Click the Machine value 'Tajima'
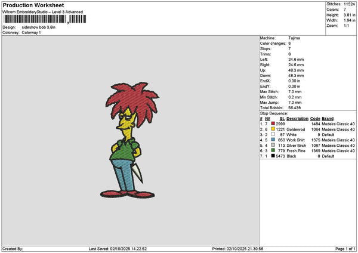Screen dimensions: 358x253 294,38
